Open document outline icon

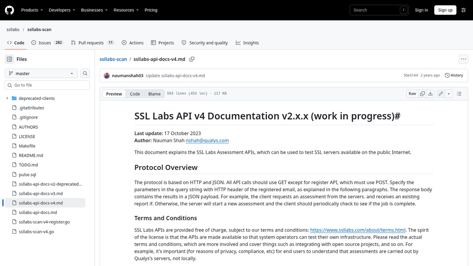click(459, 94)
